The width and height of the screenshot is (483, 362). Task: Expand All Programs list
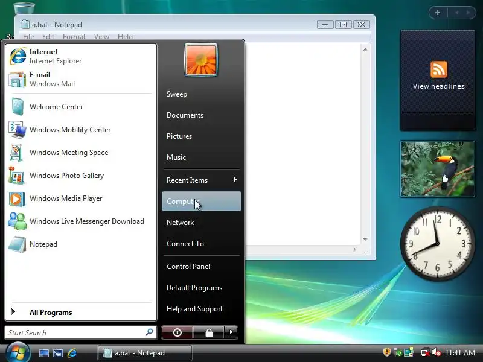(x=81, y=312)
